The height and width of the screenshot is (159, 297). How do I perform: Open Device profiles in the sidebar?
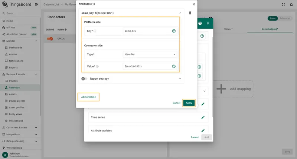click(x=20, y=101)
